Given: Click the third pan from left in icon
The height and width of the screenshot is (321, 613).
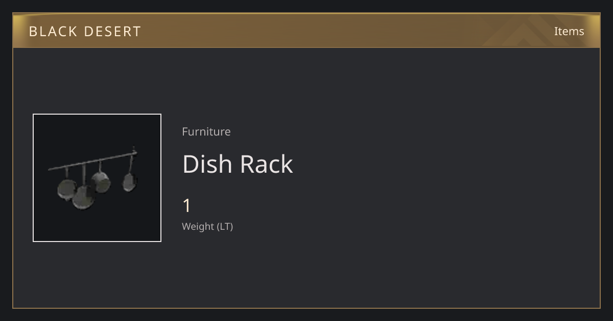Looking at the screenshot, I should coord(101,182).
